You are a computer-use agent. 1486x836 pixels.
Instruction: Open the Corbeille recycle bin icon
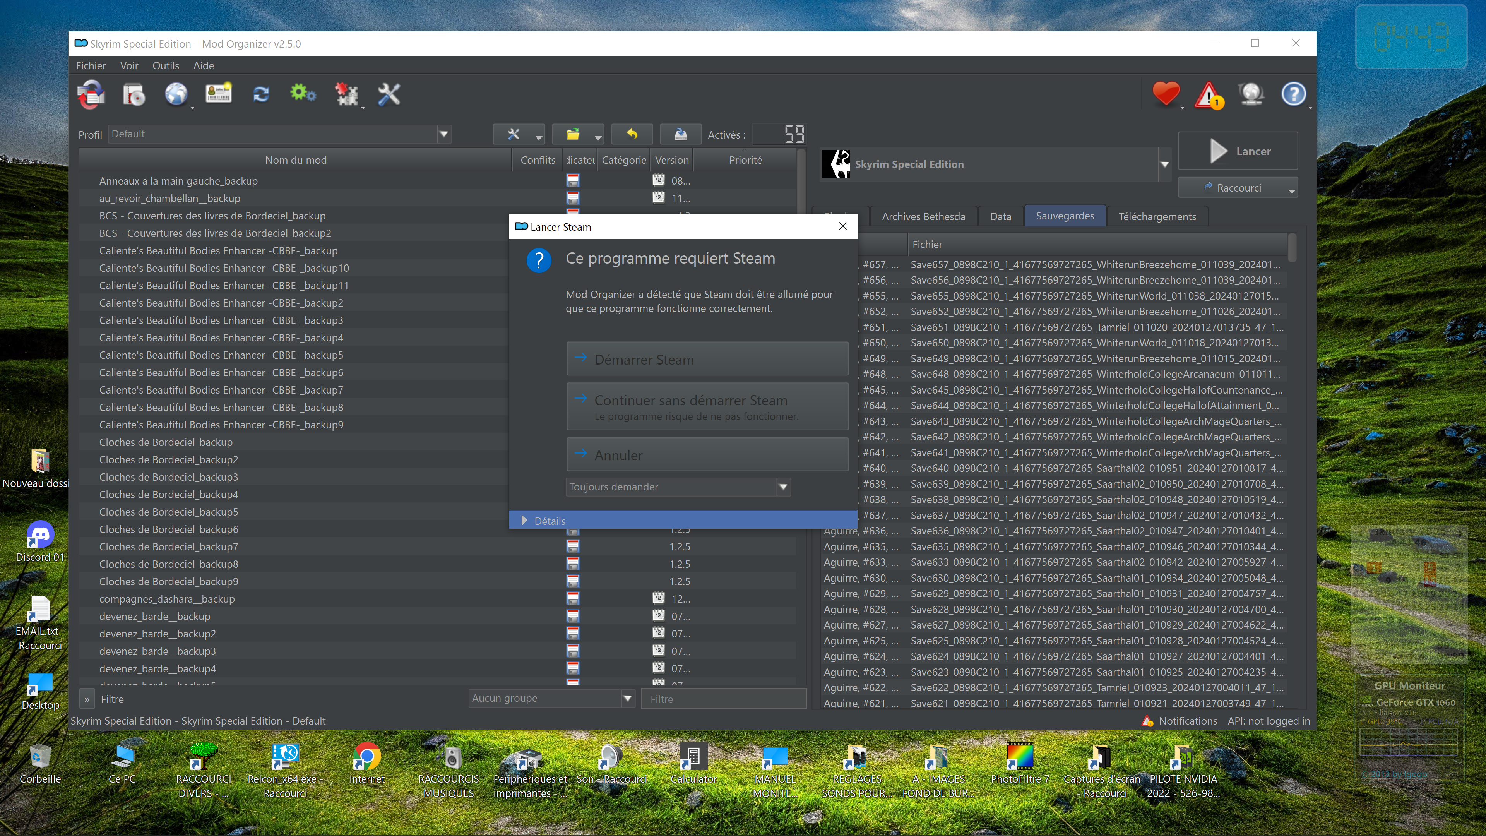pyautogui.click(x=40, y=763)
